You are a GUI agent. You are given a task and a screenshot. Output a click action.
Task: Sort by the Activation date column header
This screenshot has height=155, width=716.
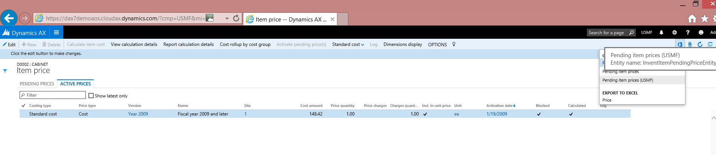(501, 106)
